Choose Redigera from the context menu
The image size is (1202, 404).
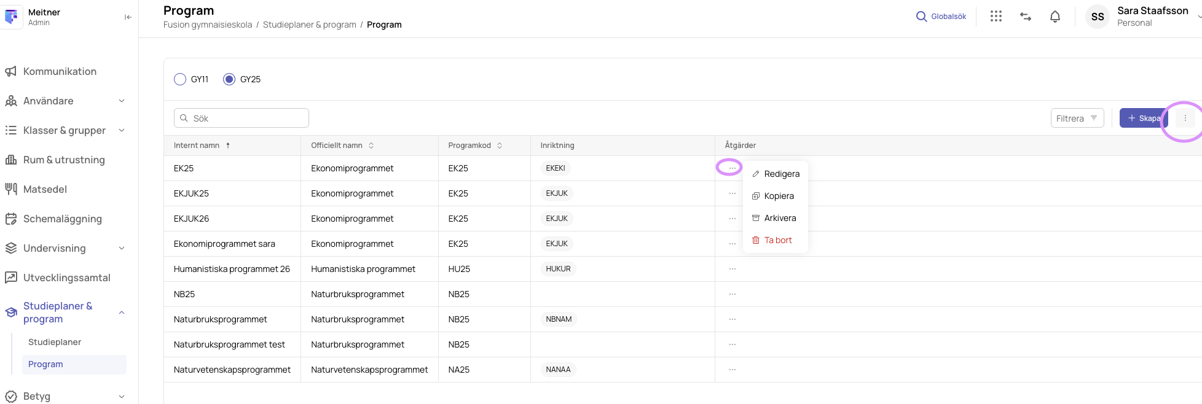[776, 174]
